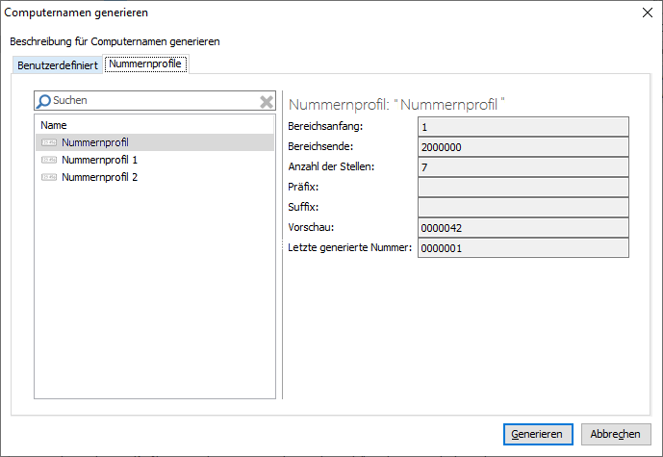Focus the Suchen search field
Image resolution: width=663 pixels, height=457 pixels.
155,101
